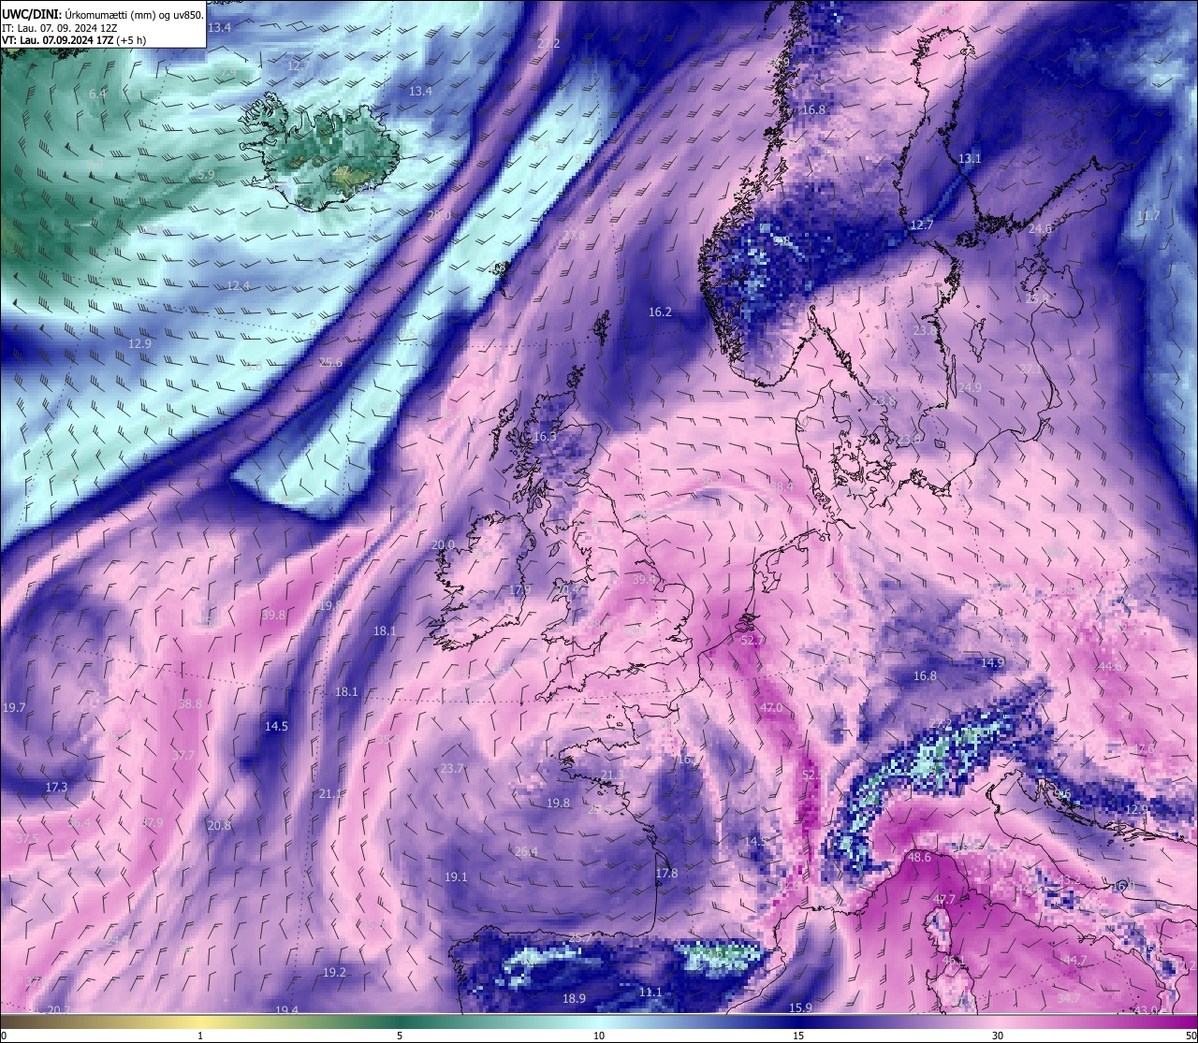Click the 50 label on the color scale
1198x1043 pixels.
point(1191,1036)
